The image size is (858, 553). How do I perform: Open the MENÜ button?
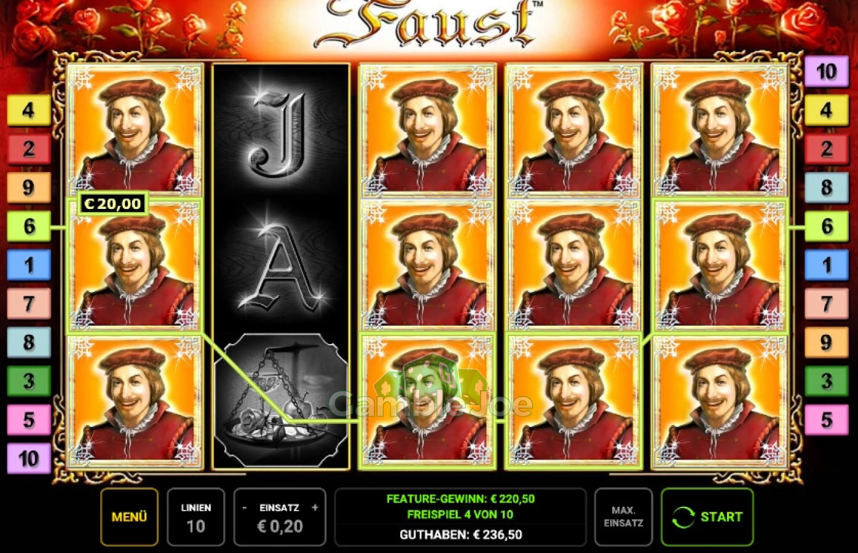tap(129, 517)
